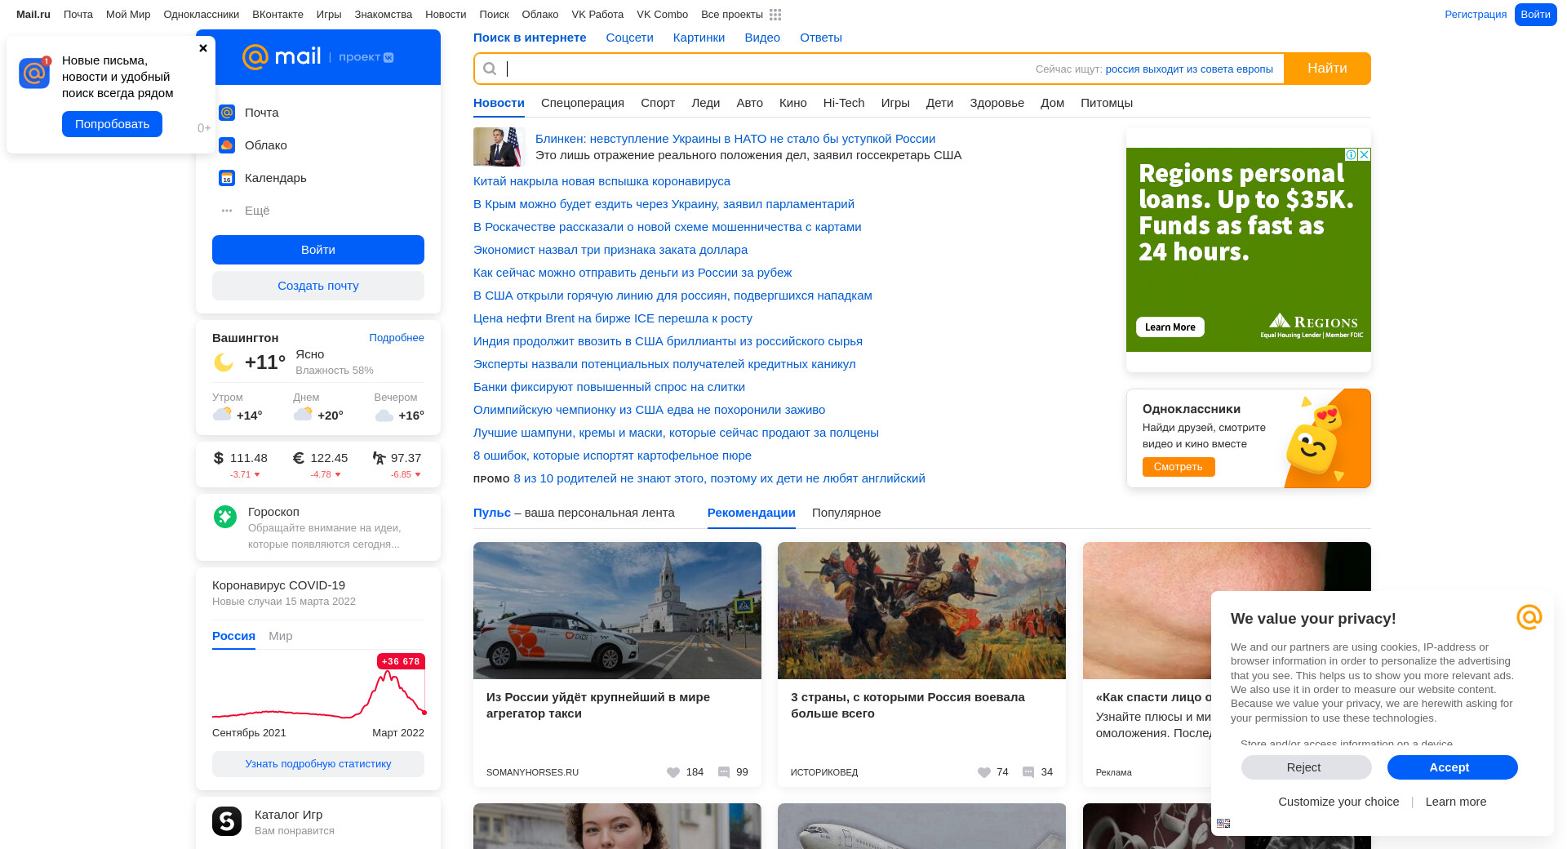Click the euro exchange rate icon
This screenshot has height=849, width=1567.
(x=299, y=458)
